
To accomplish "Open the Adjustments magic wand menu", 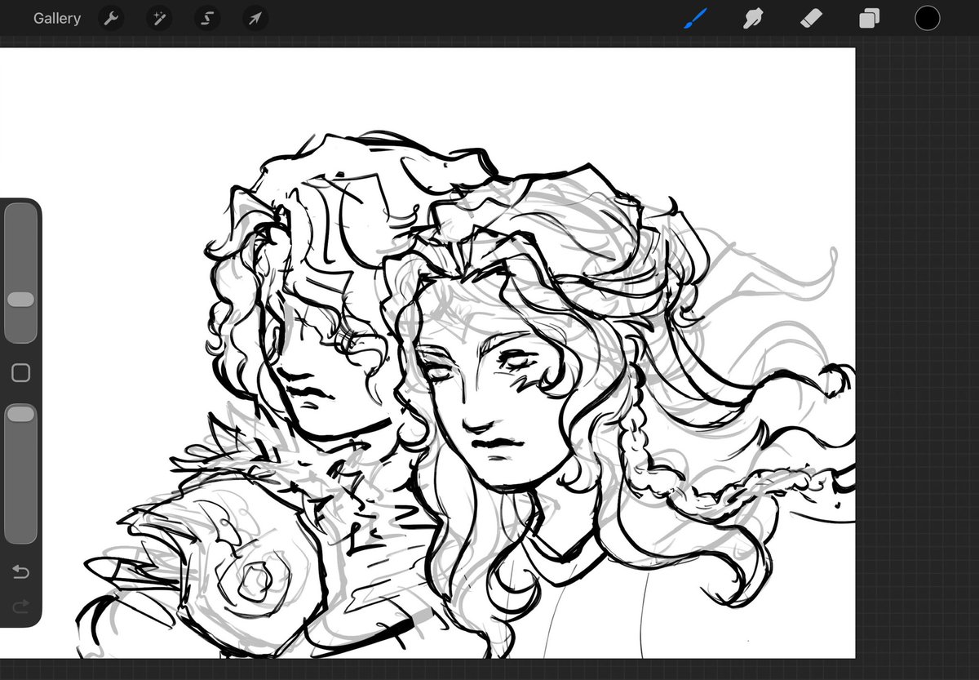I will click(159, 18).
